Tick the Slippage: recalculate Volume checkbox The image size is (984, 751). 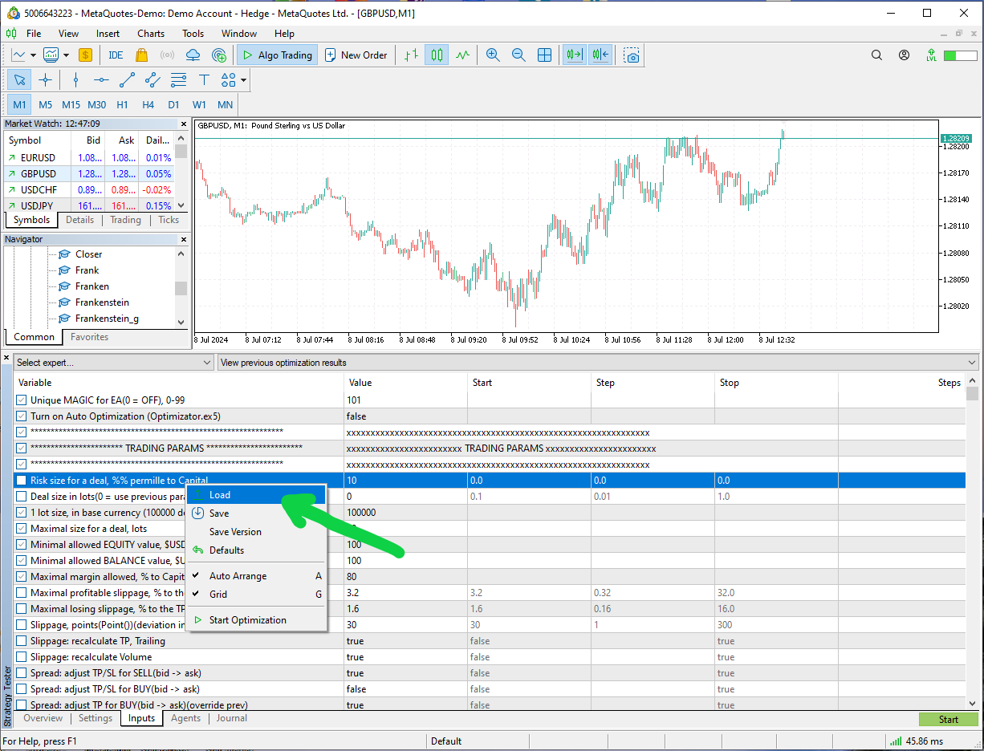pyautogui.click(x=22, y=657)
